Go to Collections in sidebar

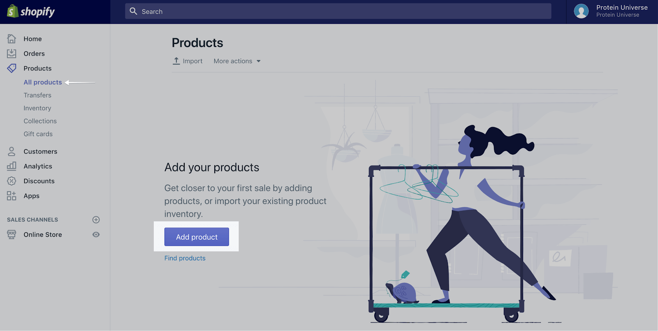tap(40, 121)
